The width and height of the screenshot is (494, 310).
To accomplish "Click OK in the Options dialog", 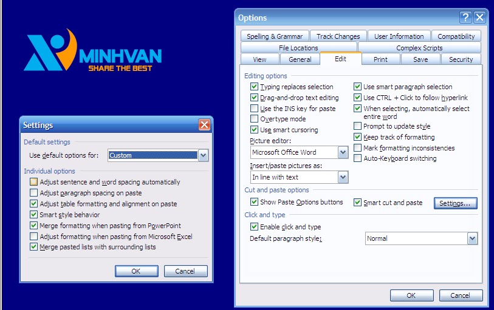I will [x=411, y=295].
